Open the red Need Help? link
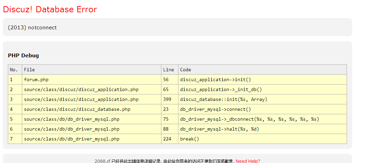 click(x=248, y=161)
